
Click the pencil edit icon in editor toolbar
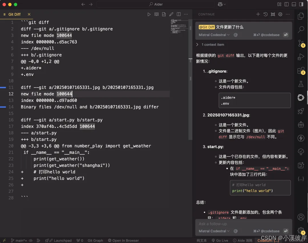(x=171, y=14)
